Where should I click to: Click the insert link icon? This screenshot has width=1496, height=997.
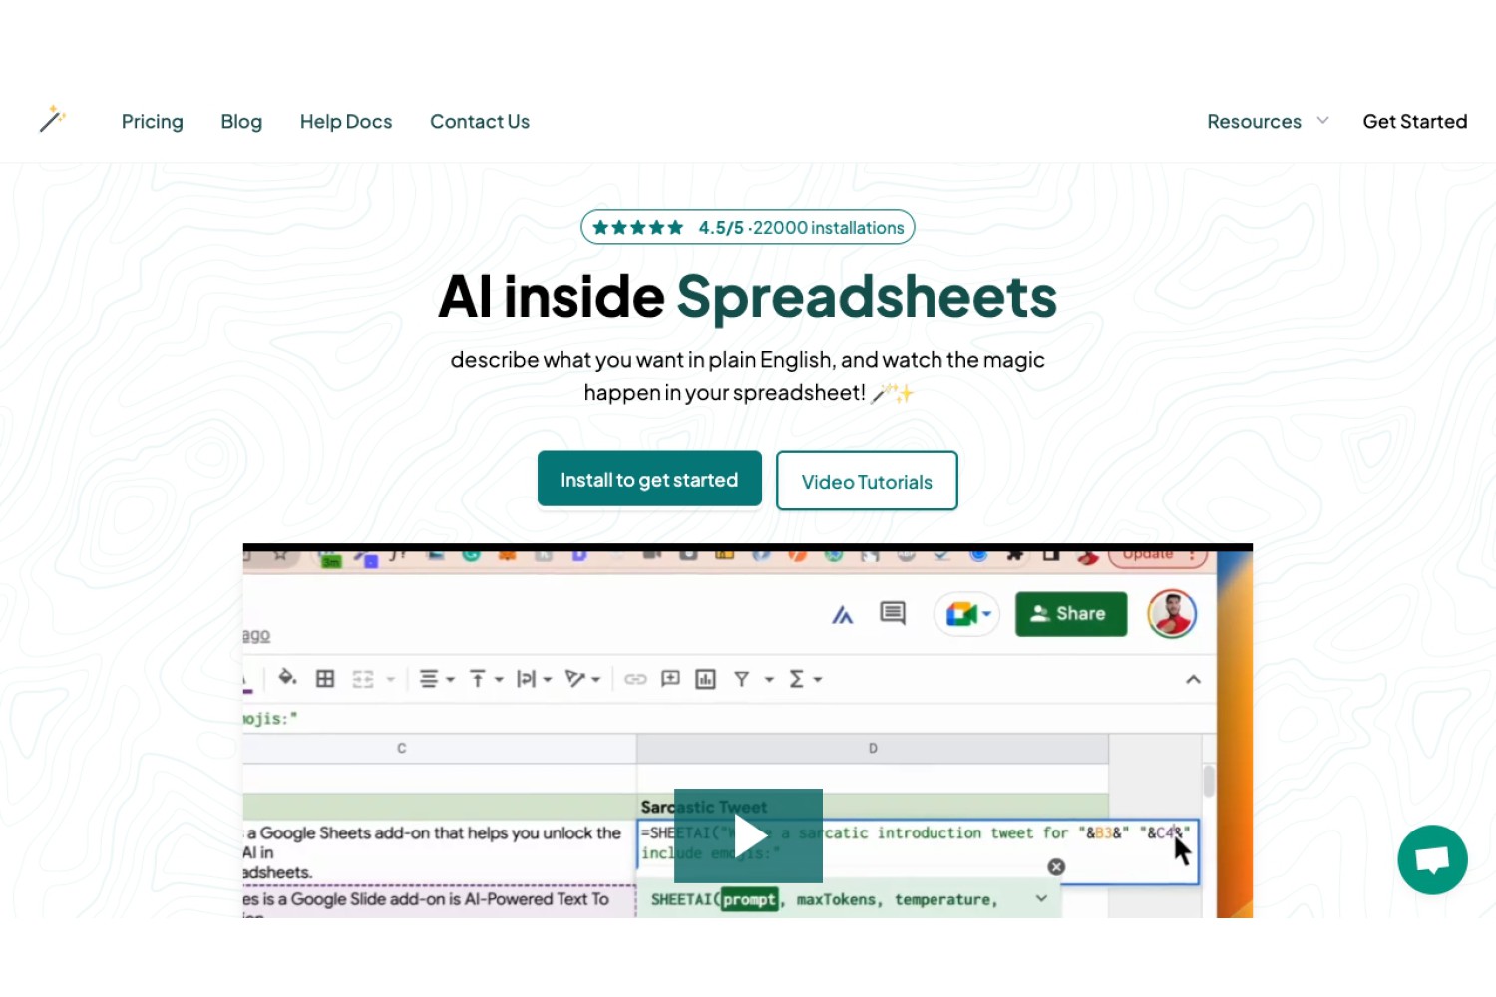[635, 679]
